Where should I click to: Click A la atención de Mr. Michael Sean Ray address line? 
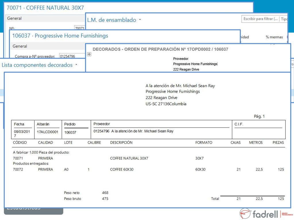pyautogui.click(x=180, y=86)
